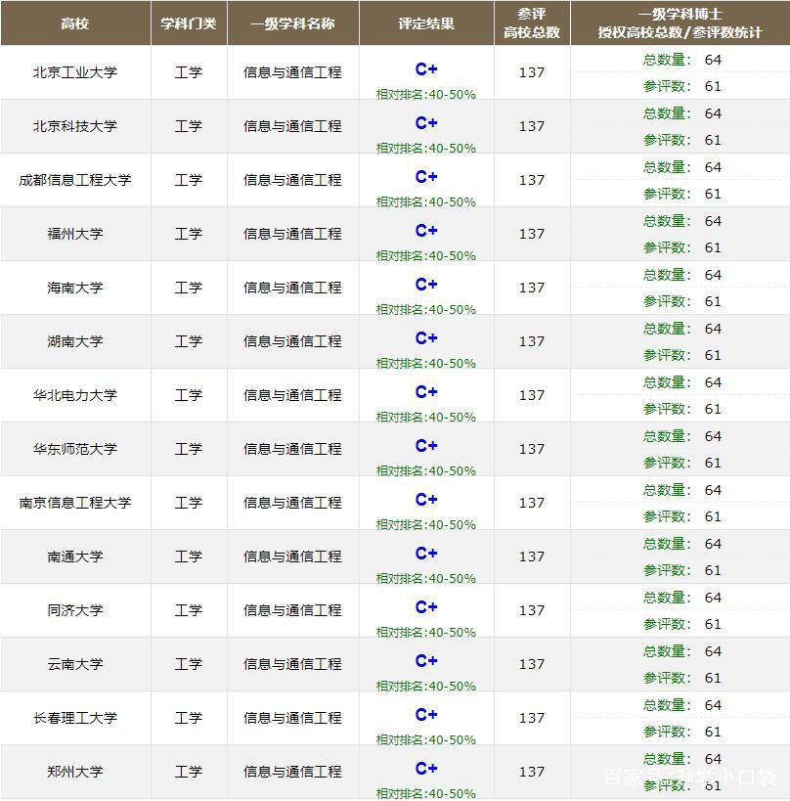Click 相对排名:40-50% in the 云南大学 row
The height and width of the screenshot is (801, 790).
point(426,686)
